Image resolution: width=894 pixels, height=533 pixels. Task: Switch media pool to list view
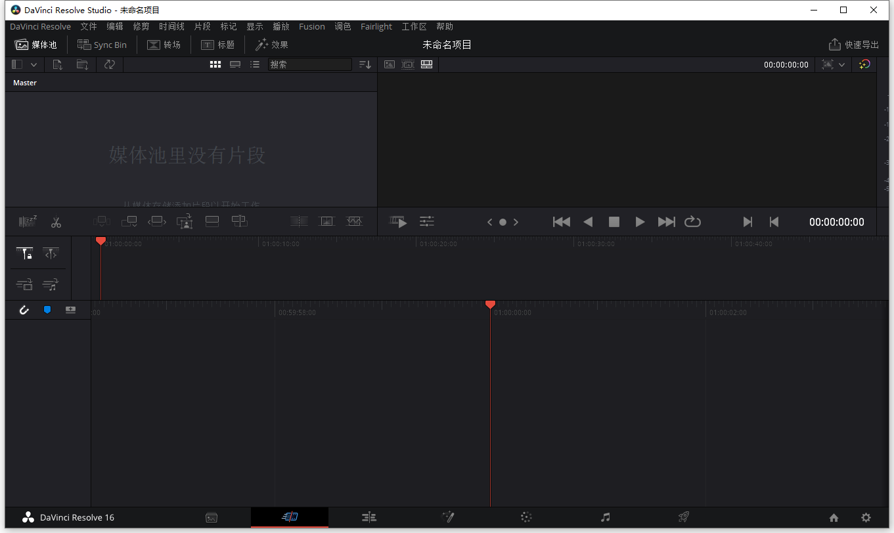255,64
